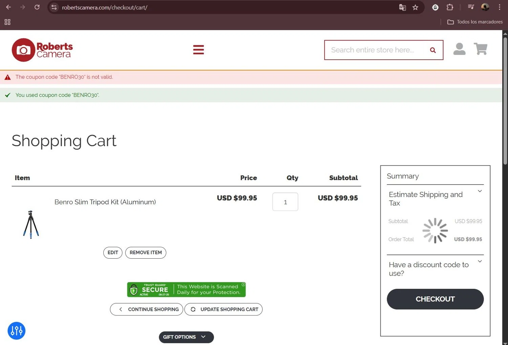Click the invalid coupon error message
Image resolution: width=508 pixels, height=345 pixels.
pos(64,77)
